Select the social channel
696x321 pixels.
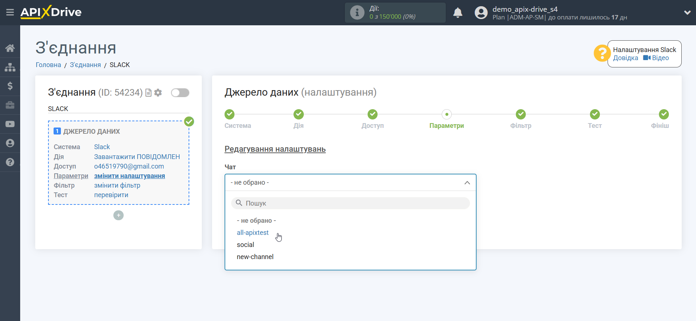tap(245, 245)
